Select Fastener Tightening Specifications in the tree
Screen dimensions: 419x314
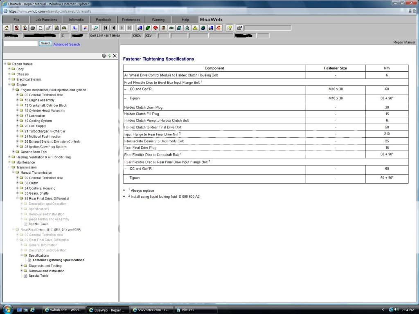click(x=59, y=260)
